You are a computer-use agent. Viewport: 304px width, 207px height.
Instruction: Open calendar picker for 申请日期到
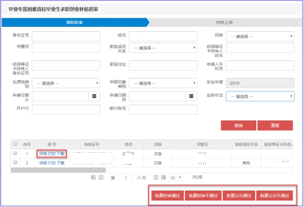[191, 96]
